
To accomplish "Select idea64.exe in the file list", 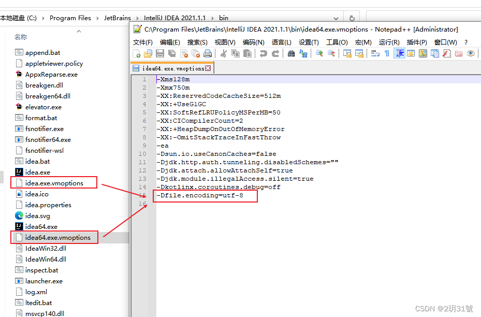I will click(41, 227).
